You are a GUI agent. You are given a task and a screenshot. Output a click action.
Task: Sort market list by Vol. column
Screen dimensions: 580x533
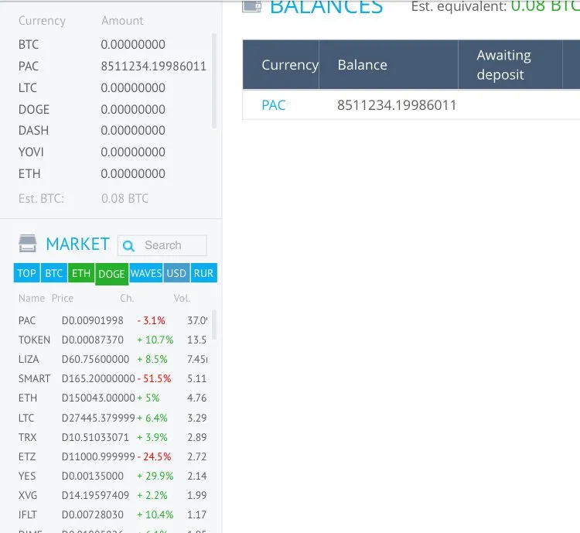pyautogui.click(x=182, y=299)
